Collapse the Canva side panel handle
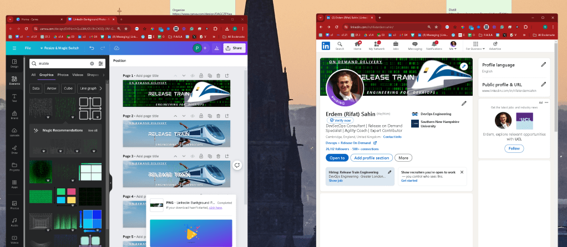 (110, 183)
